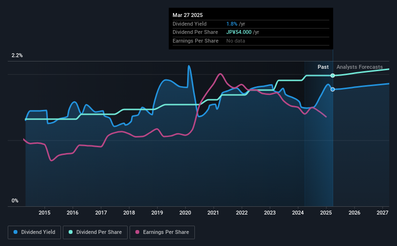The image size is (397, 246).
Task: Click the Dividend Yield tooltip row label
Action: click(x=190, y=24)
